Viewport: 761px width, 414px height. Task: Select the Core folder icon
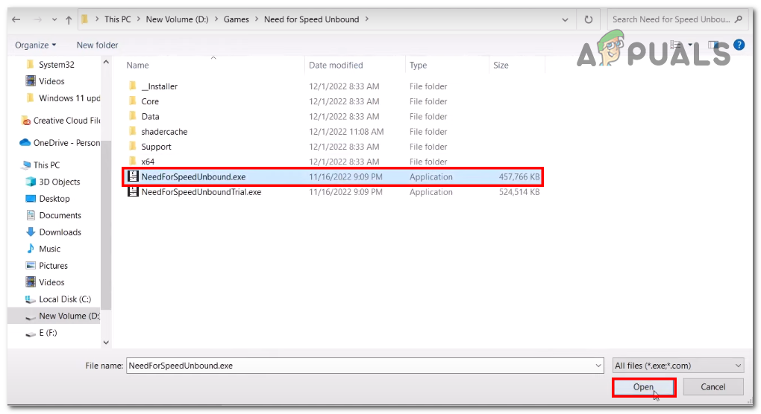pos(133,101)
